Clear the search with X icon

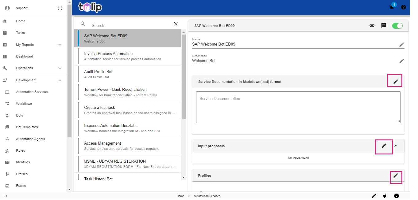[x=176, y=24]
